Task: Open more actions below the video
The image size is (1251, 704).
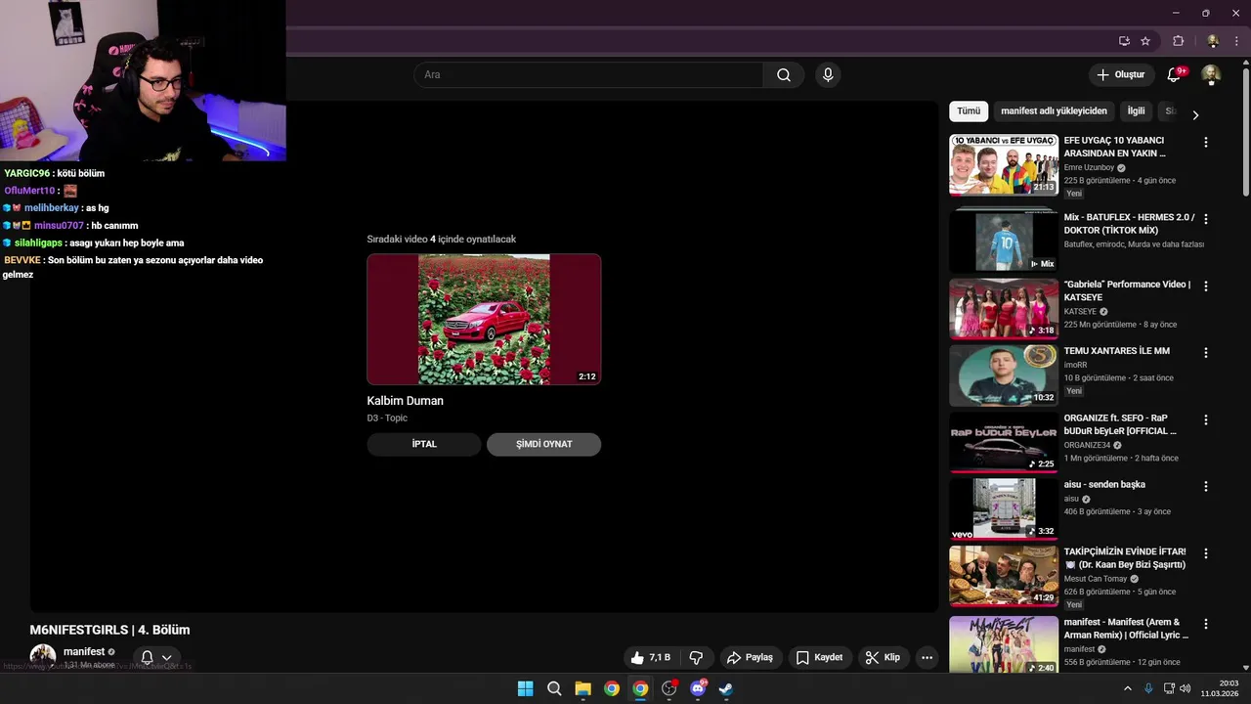Action: point(927,658)
